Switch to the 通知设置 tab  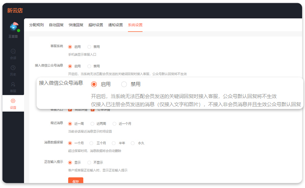click(115, 25)
